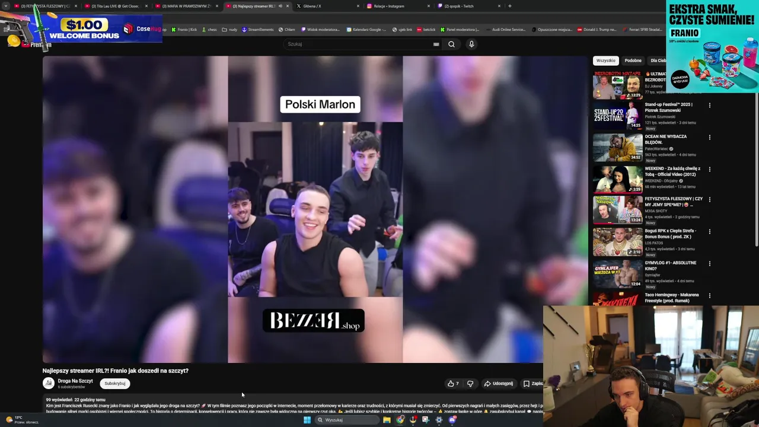The height and width of the screenshot is (427, 759).
Task: Open menu for OCEAN NIE WYBACZA BŁĘDÓW video
Action: pos(709,138)
